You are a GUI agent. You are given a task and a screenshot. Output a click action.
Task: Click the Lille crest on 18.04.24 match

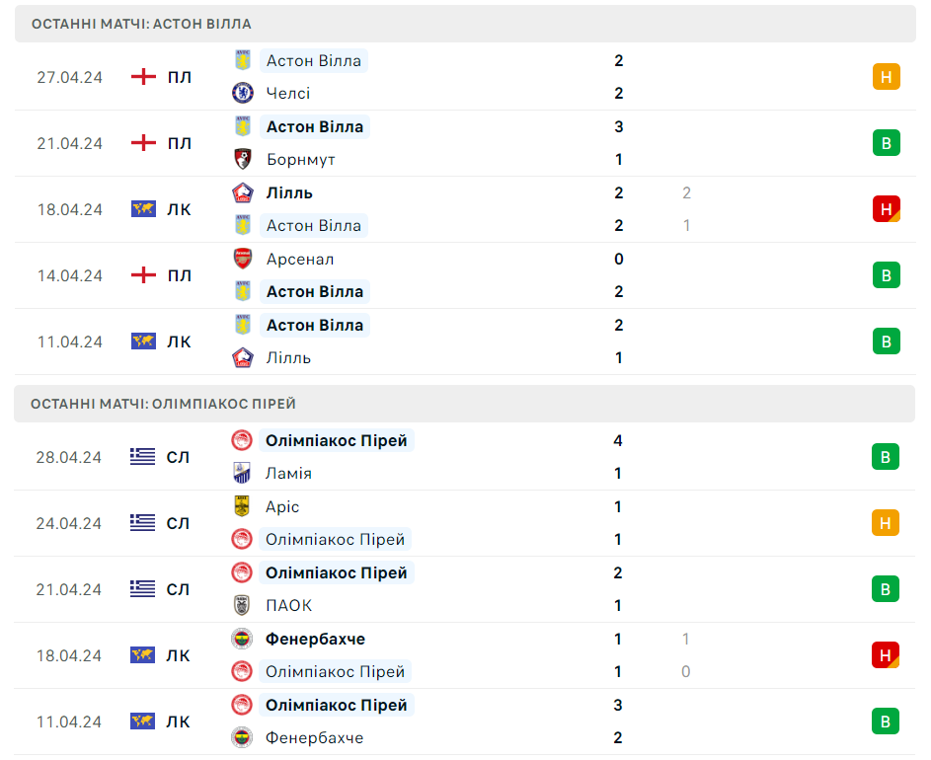click(242, 193)
